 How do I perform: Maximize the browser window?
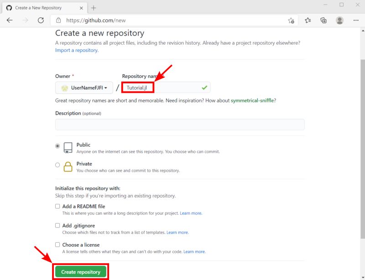pyautogui.click(x=341, y=5)
